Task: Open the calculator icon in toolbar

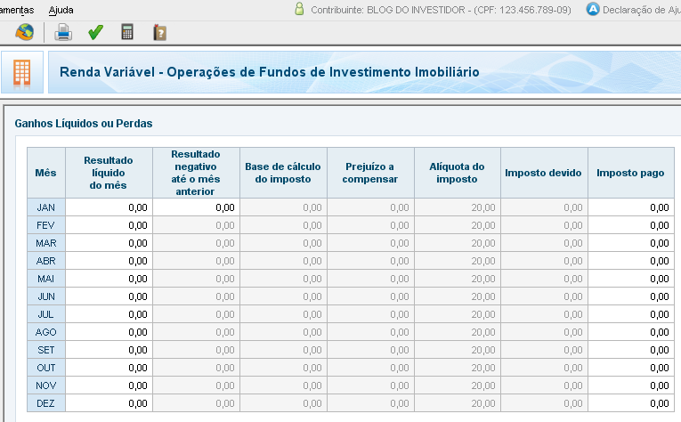Action: pos(127,32)
